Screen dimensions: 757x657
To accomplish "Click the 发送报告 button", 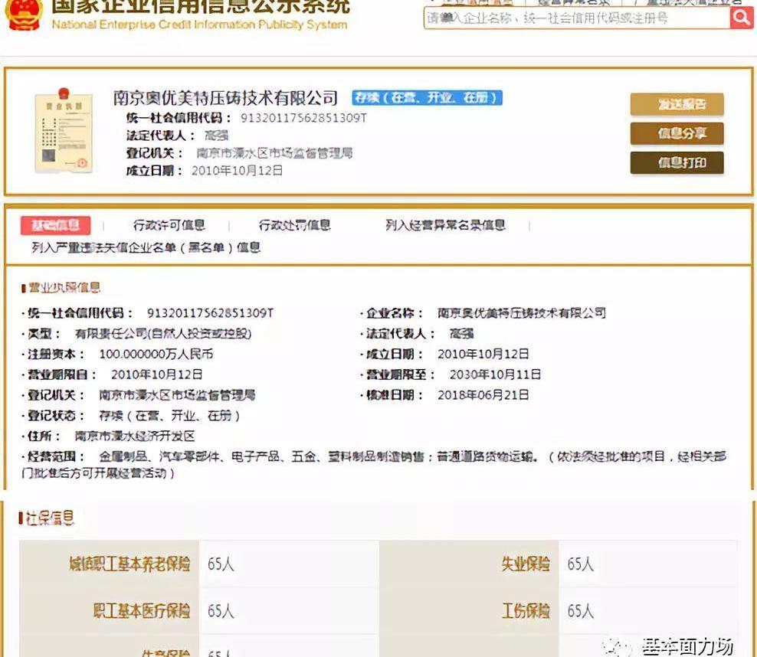I will pyautogui.click(x=677, y=104).
